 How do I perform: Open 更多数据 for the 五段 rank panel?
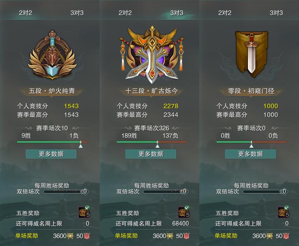[51, 154]
